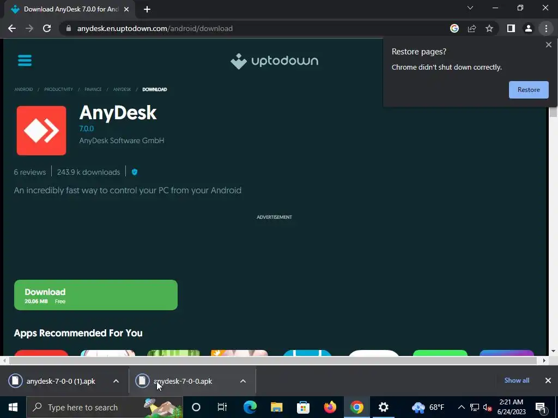The image size is (558, 418).
Task: View site information via the lock icon
Action: (69, 28)
